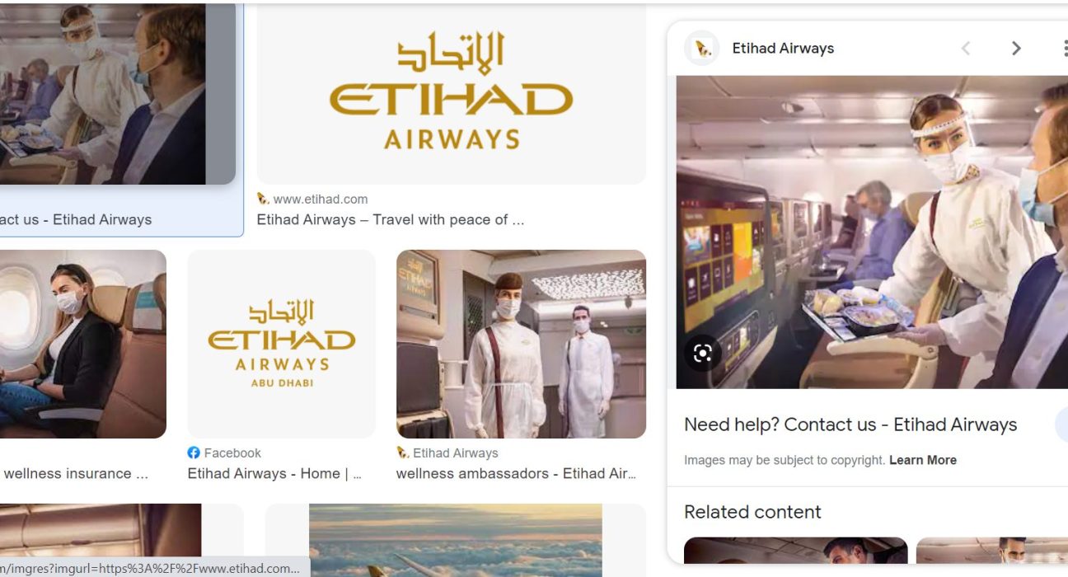Click the Facebook icon under Abu Dhabi logo
This screenshot has height=577, width=1068.
coord(194,453)
